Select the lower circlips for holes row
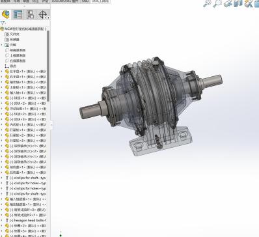The height and width of the screenshot is (237, 259). pos(28,188)
